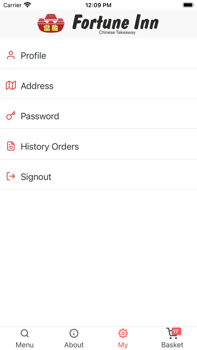
Task: Switch to the About tab label
Action: point(74,345)
